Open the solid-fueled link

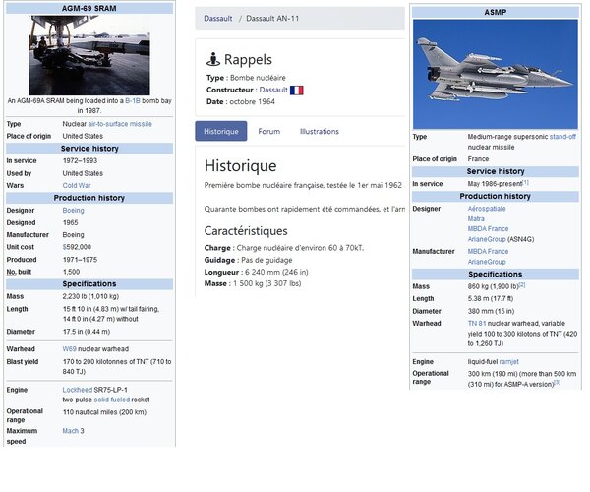click(x=112, y=400)
